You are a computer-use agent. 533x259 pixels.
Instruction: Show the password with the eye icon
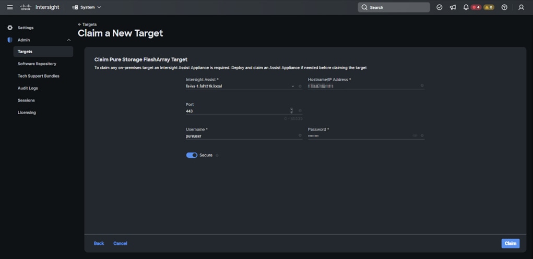coord(415,135)
